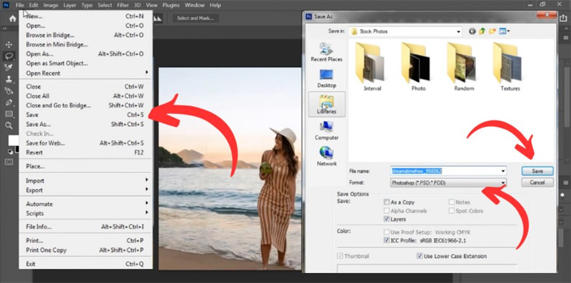Toggle Use Proof Setup checkbox
571x283 pixels.
(x=387, y=232)
